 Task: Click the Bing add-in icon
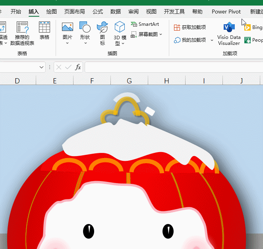(247, 27)
